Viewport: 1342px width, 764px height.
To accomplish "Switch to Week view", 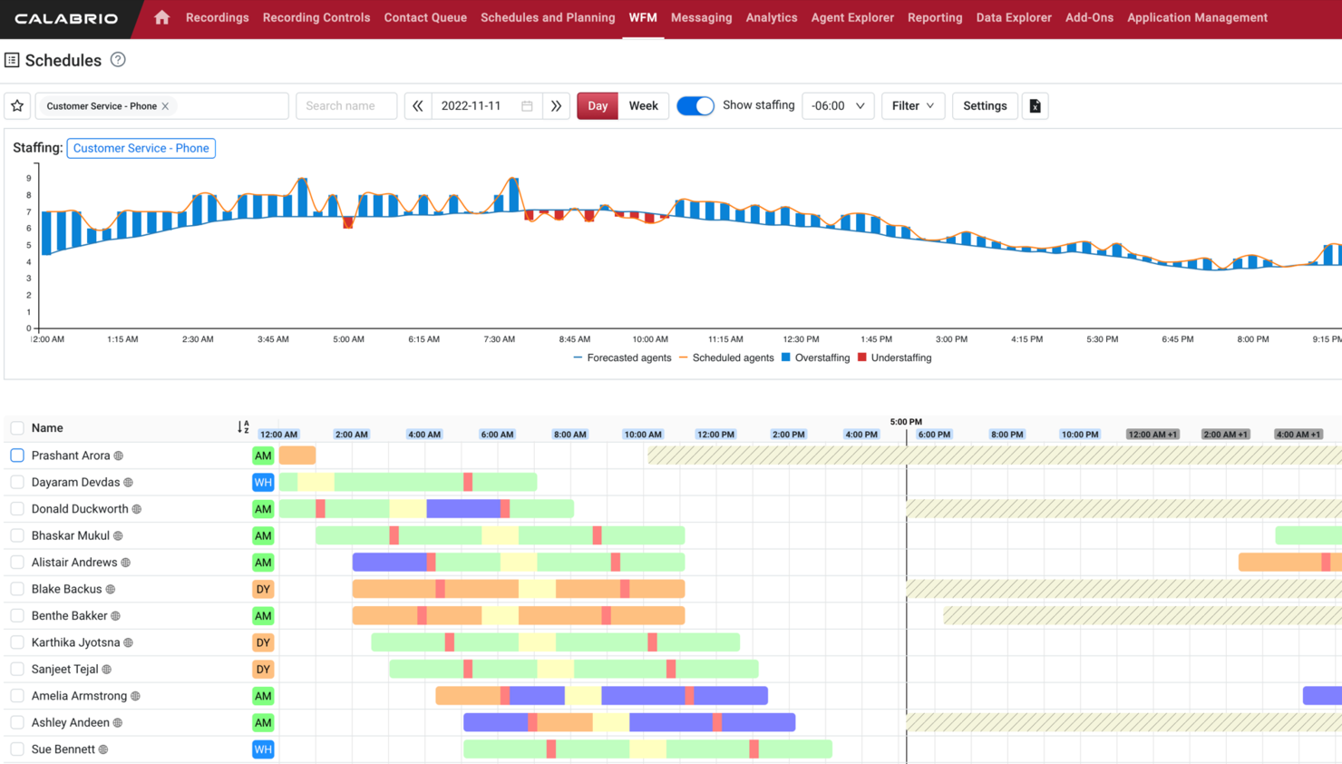I will (644, 105).
